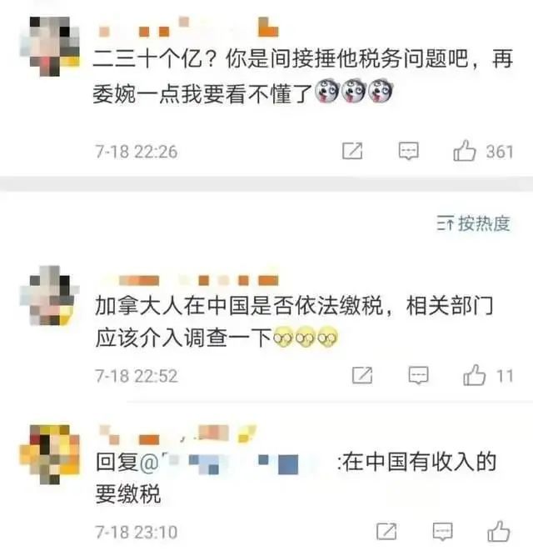Screen dimensions: 533x556
Task: Reply to the comment with 361 likes
Action: click(409, 152)
